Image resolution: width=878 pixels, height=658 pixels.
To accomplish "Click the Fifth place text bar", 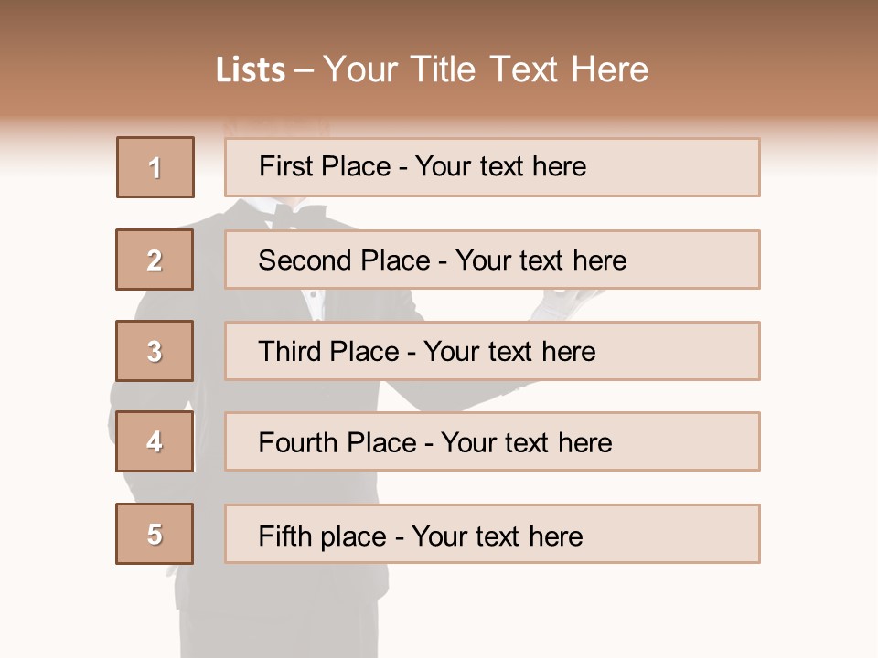I will click(492, 534).
